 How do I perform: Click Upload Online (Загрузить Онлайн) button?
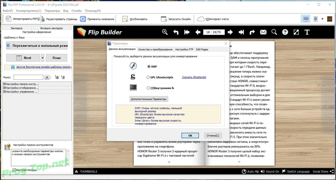pos(176,19)
